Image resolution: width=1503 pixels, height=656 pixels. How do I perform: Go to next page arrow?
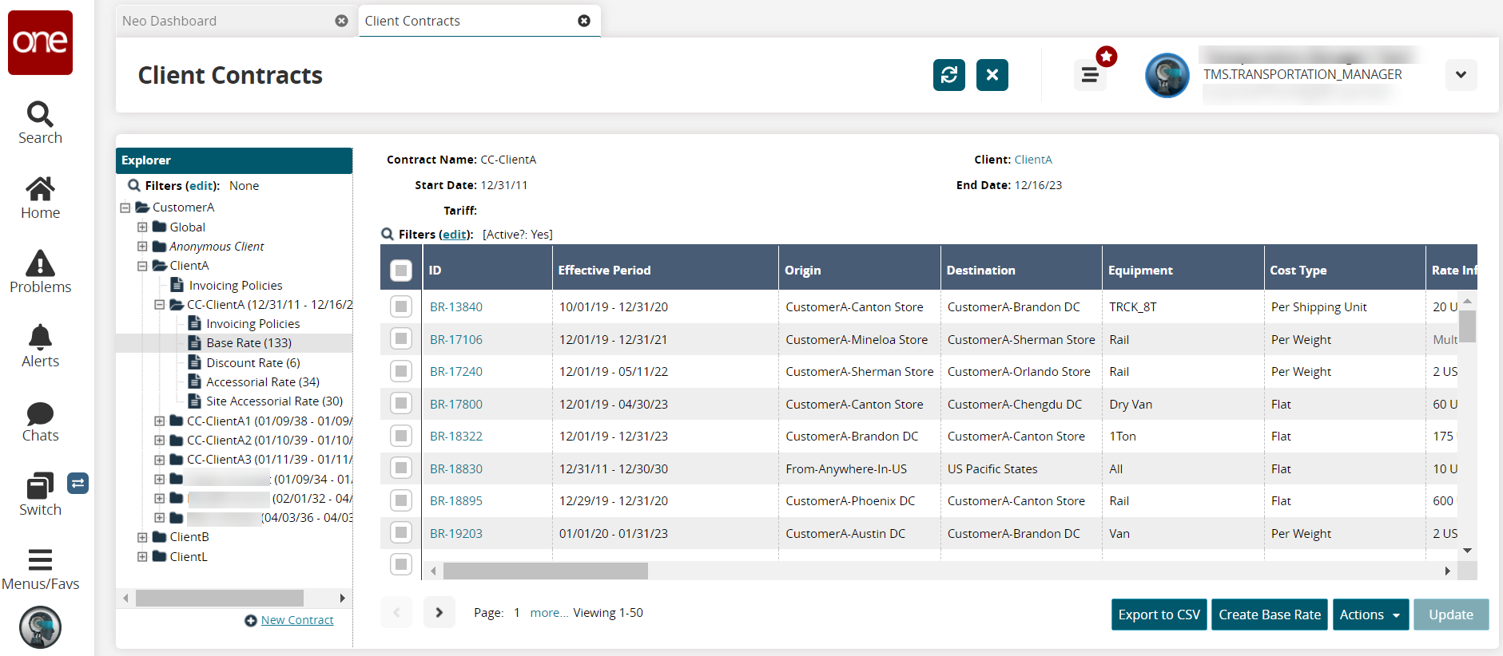(439, 613)
